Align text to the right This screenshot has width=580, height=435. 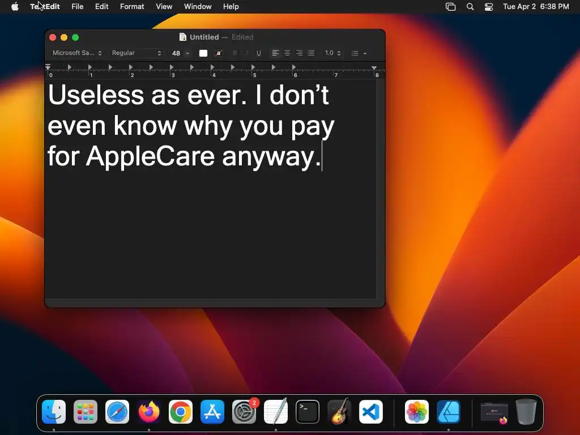click(299, 53)
